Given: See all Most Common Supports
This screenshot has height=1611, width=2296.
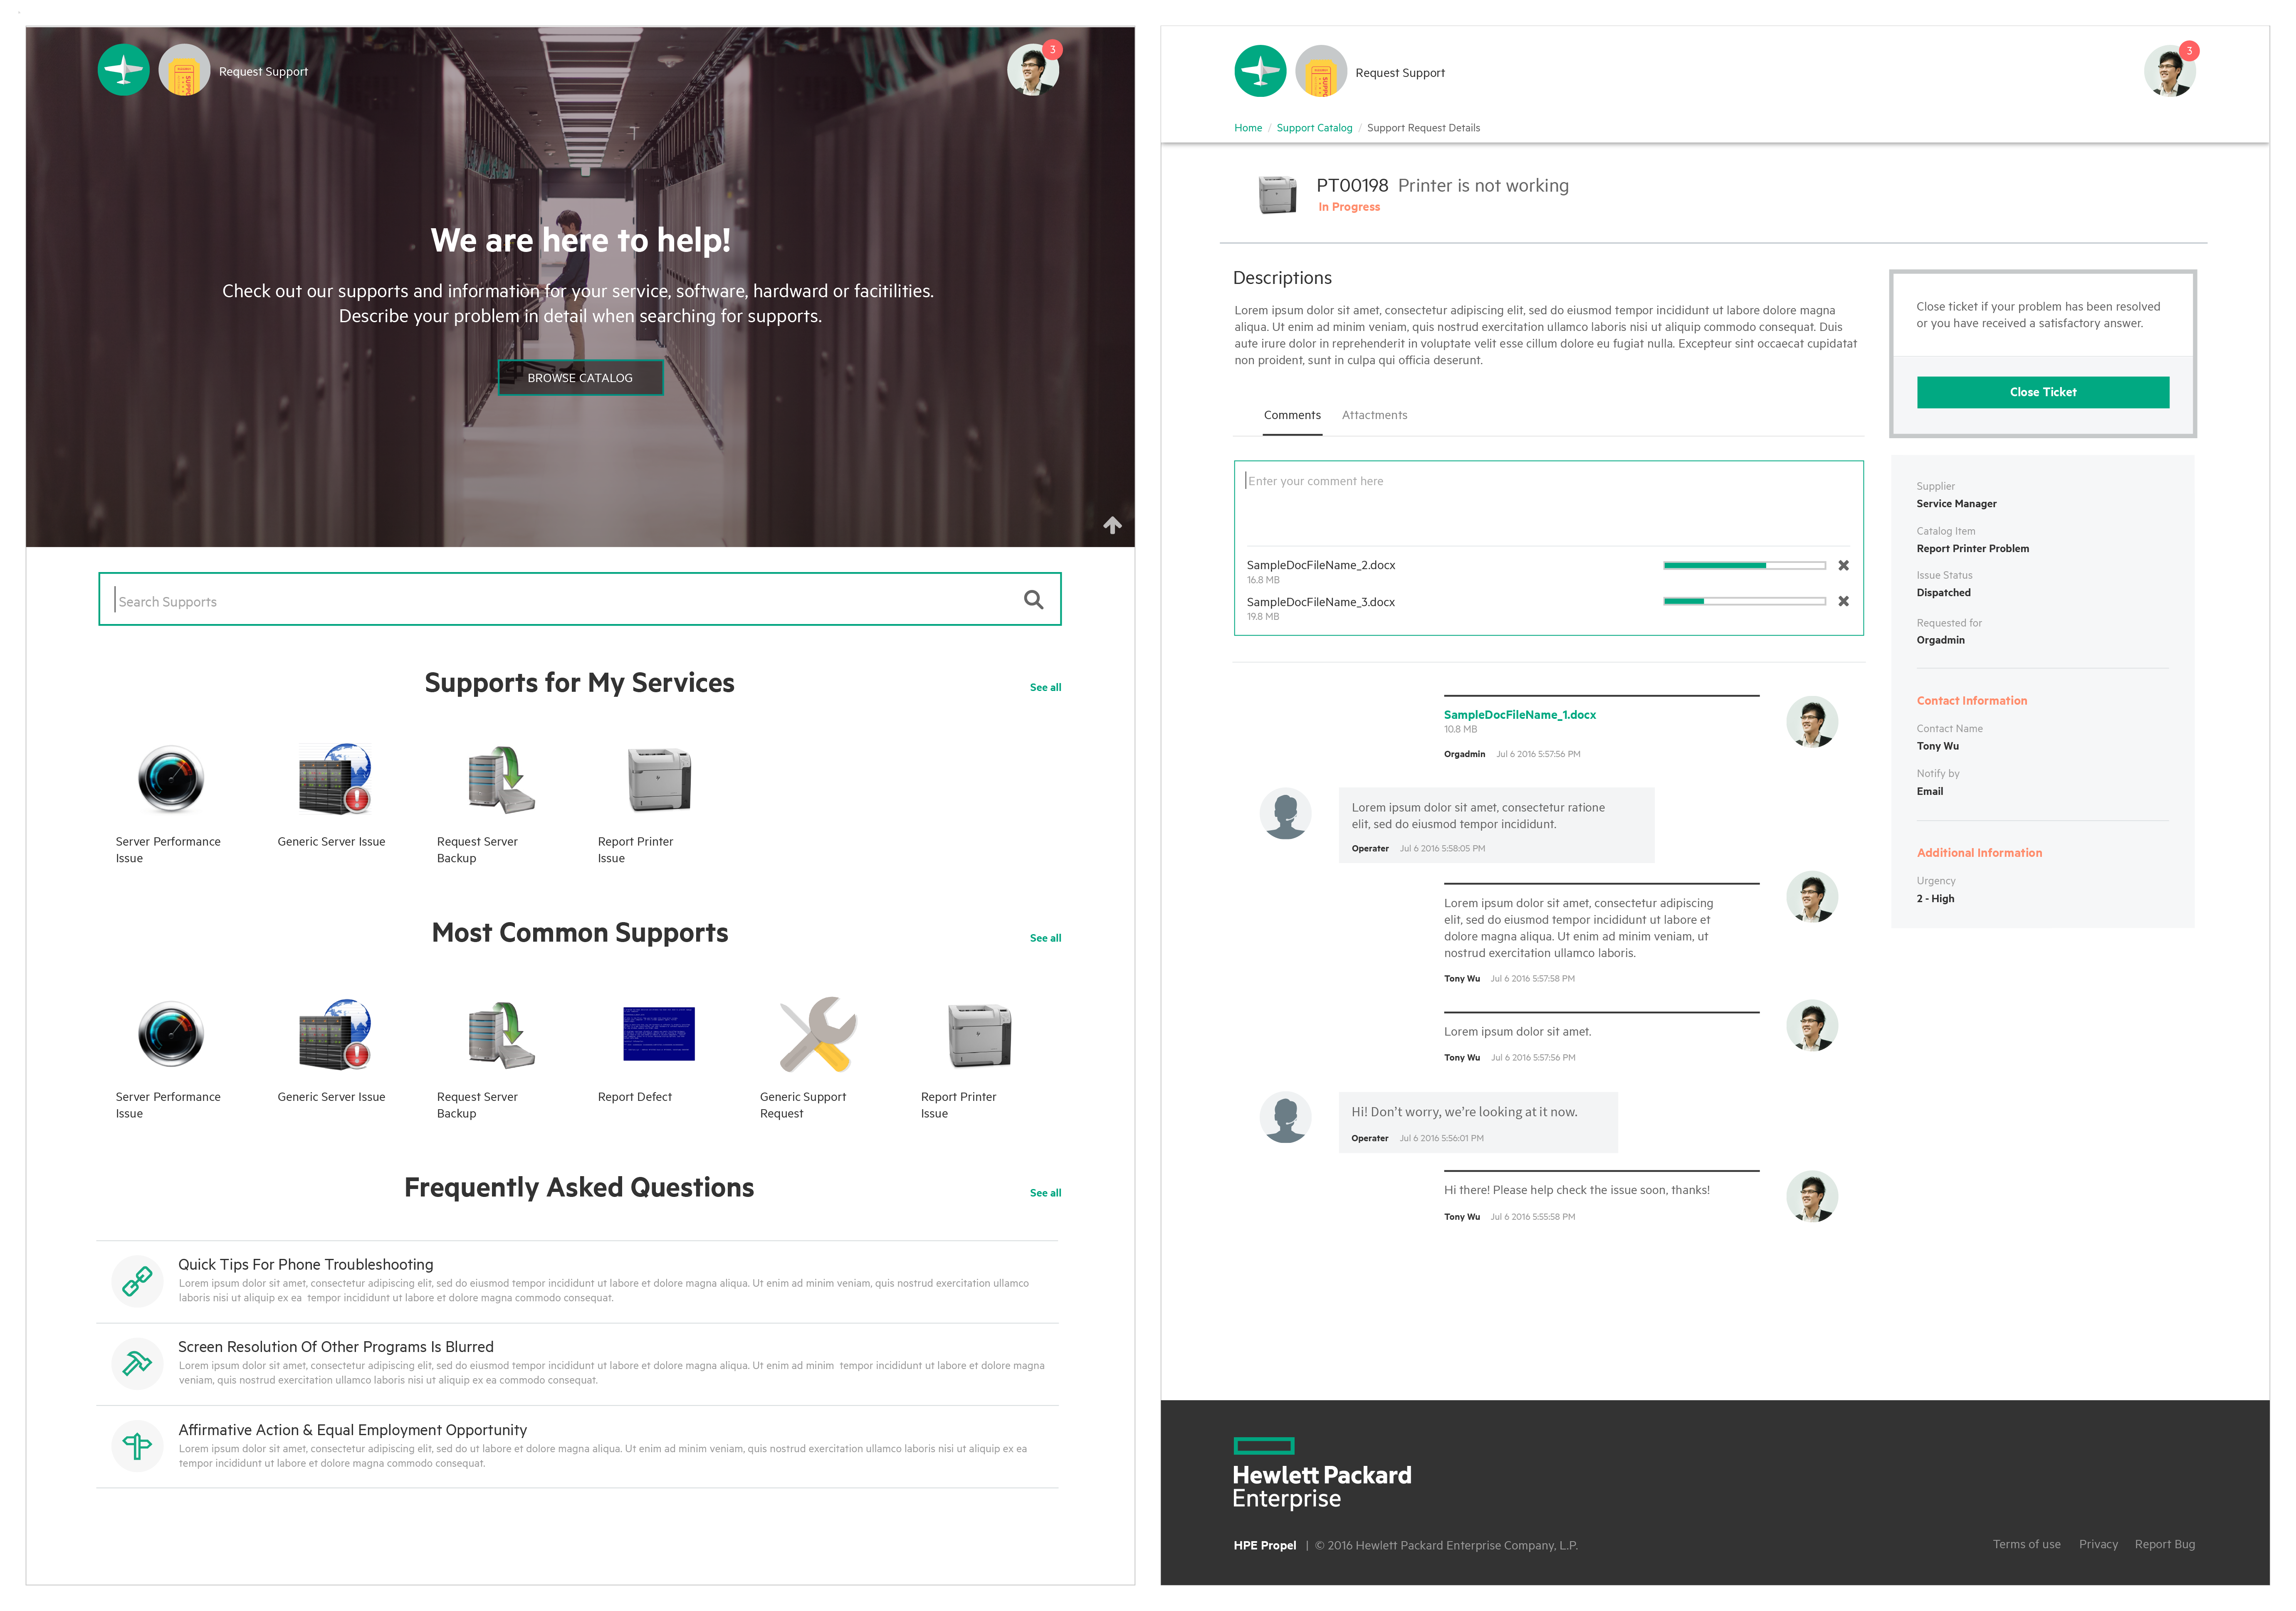Looking at the screenshot, I should tap(1045, 938).
